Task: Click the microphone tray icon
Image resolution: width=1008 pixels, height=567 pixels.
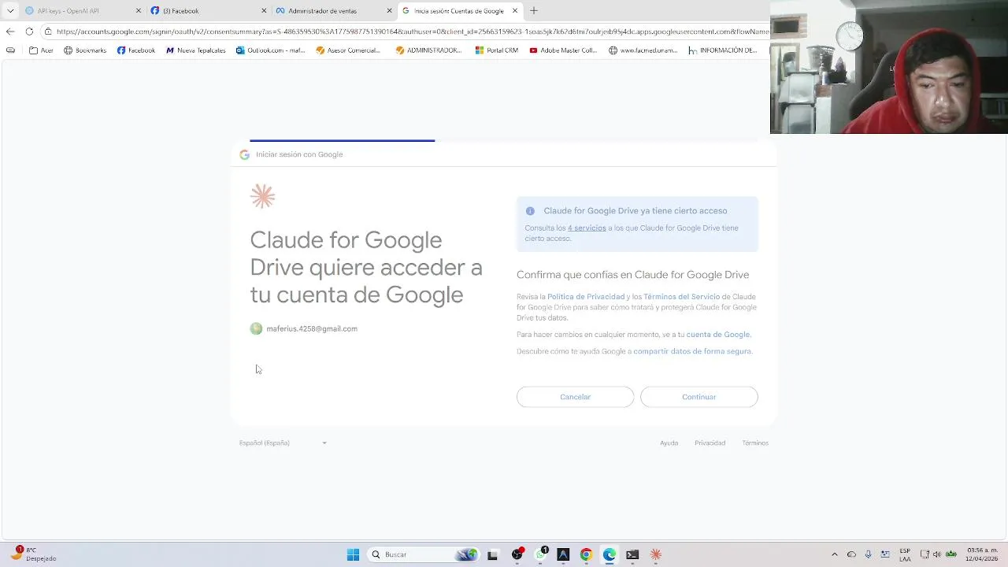Action: point(868,554)
